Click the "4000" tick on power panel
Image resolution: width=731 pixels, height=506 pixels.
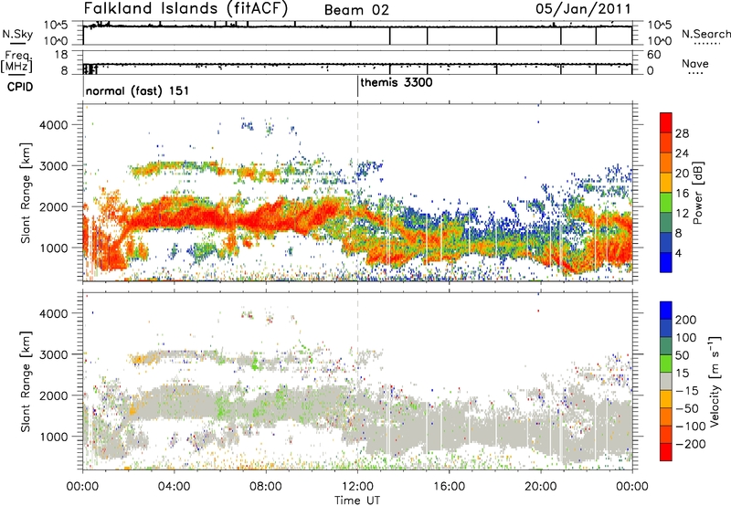(54, 125)
